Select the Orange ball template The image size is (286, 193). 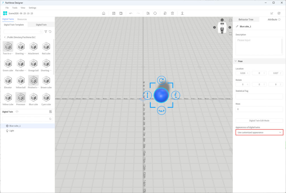pyautogui.click(x=34, y=65)
